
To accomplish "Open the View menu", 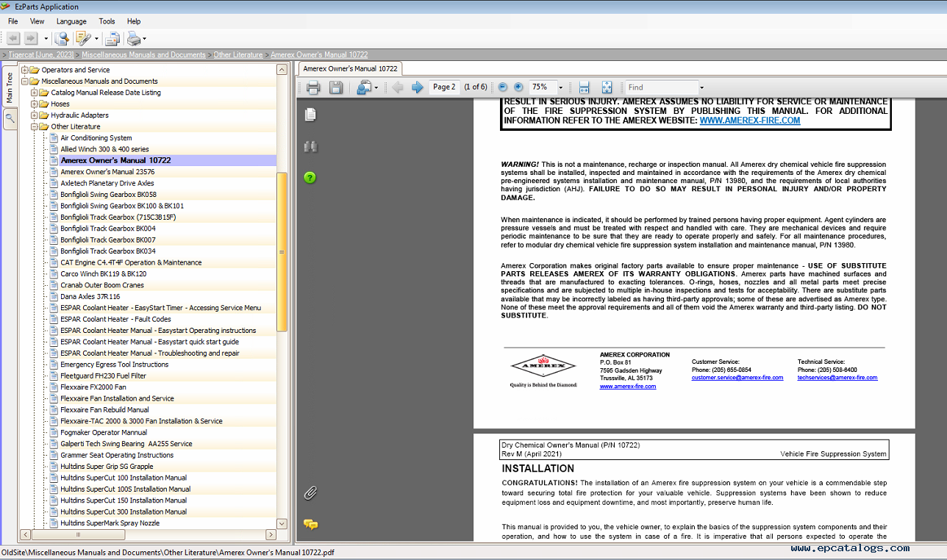I will (x=37, y=21).
